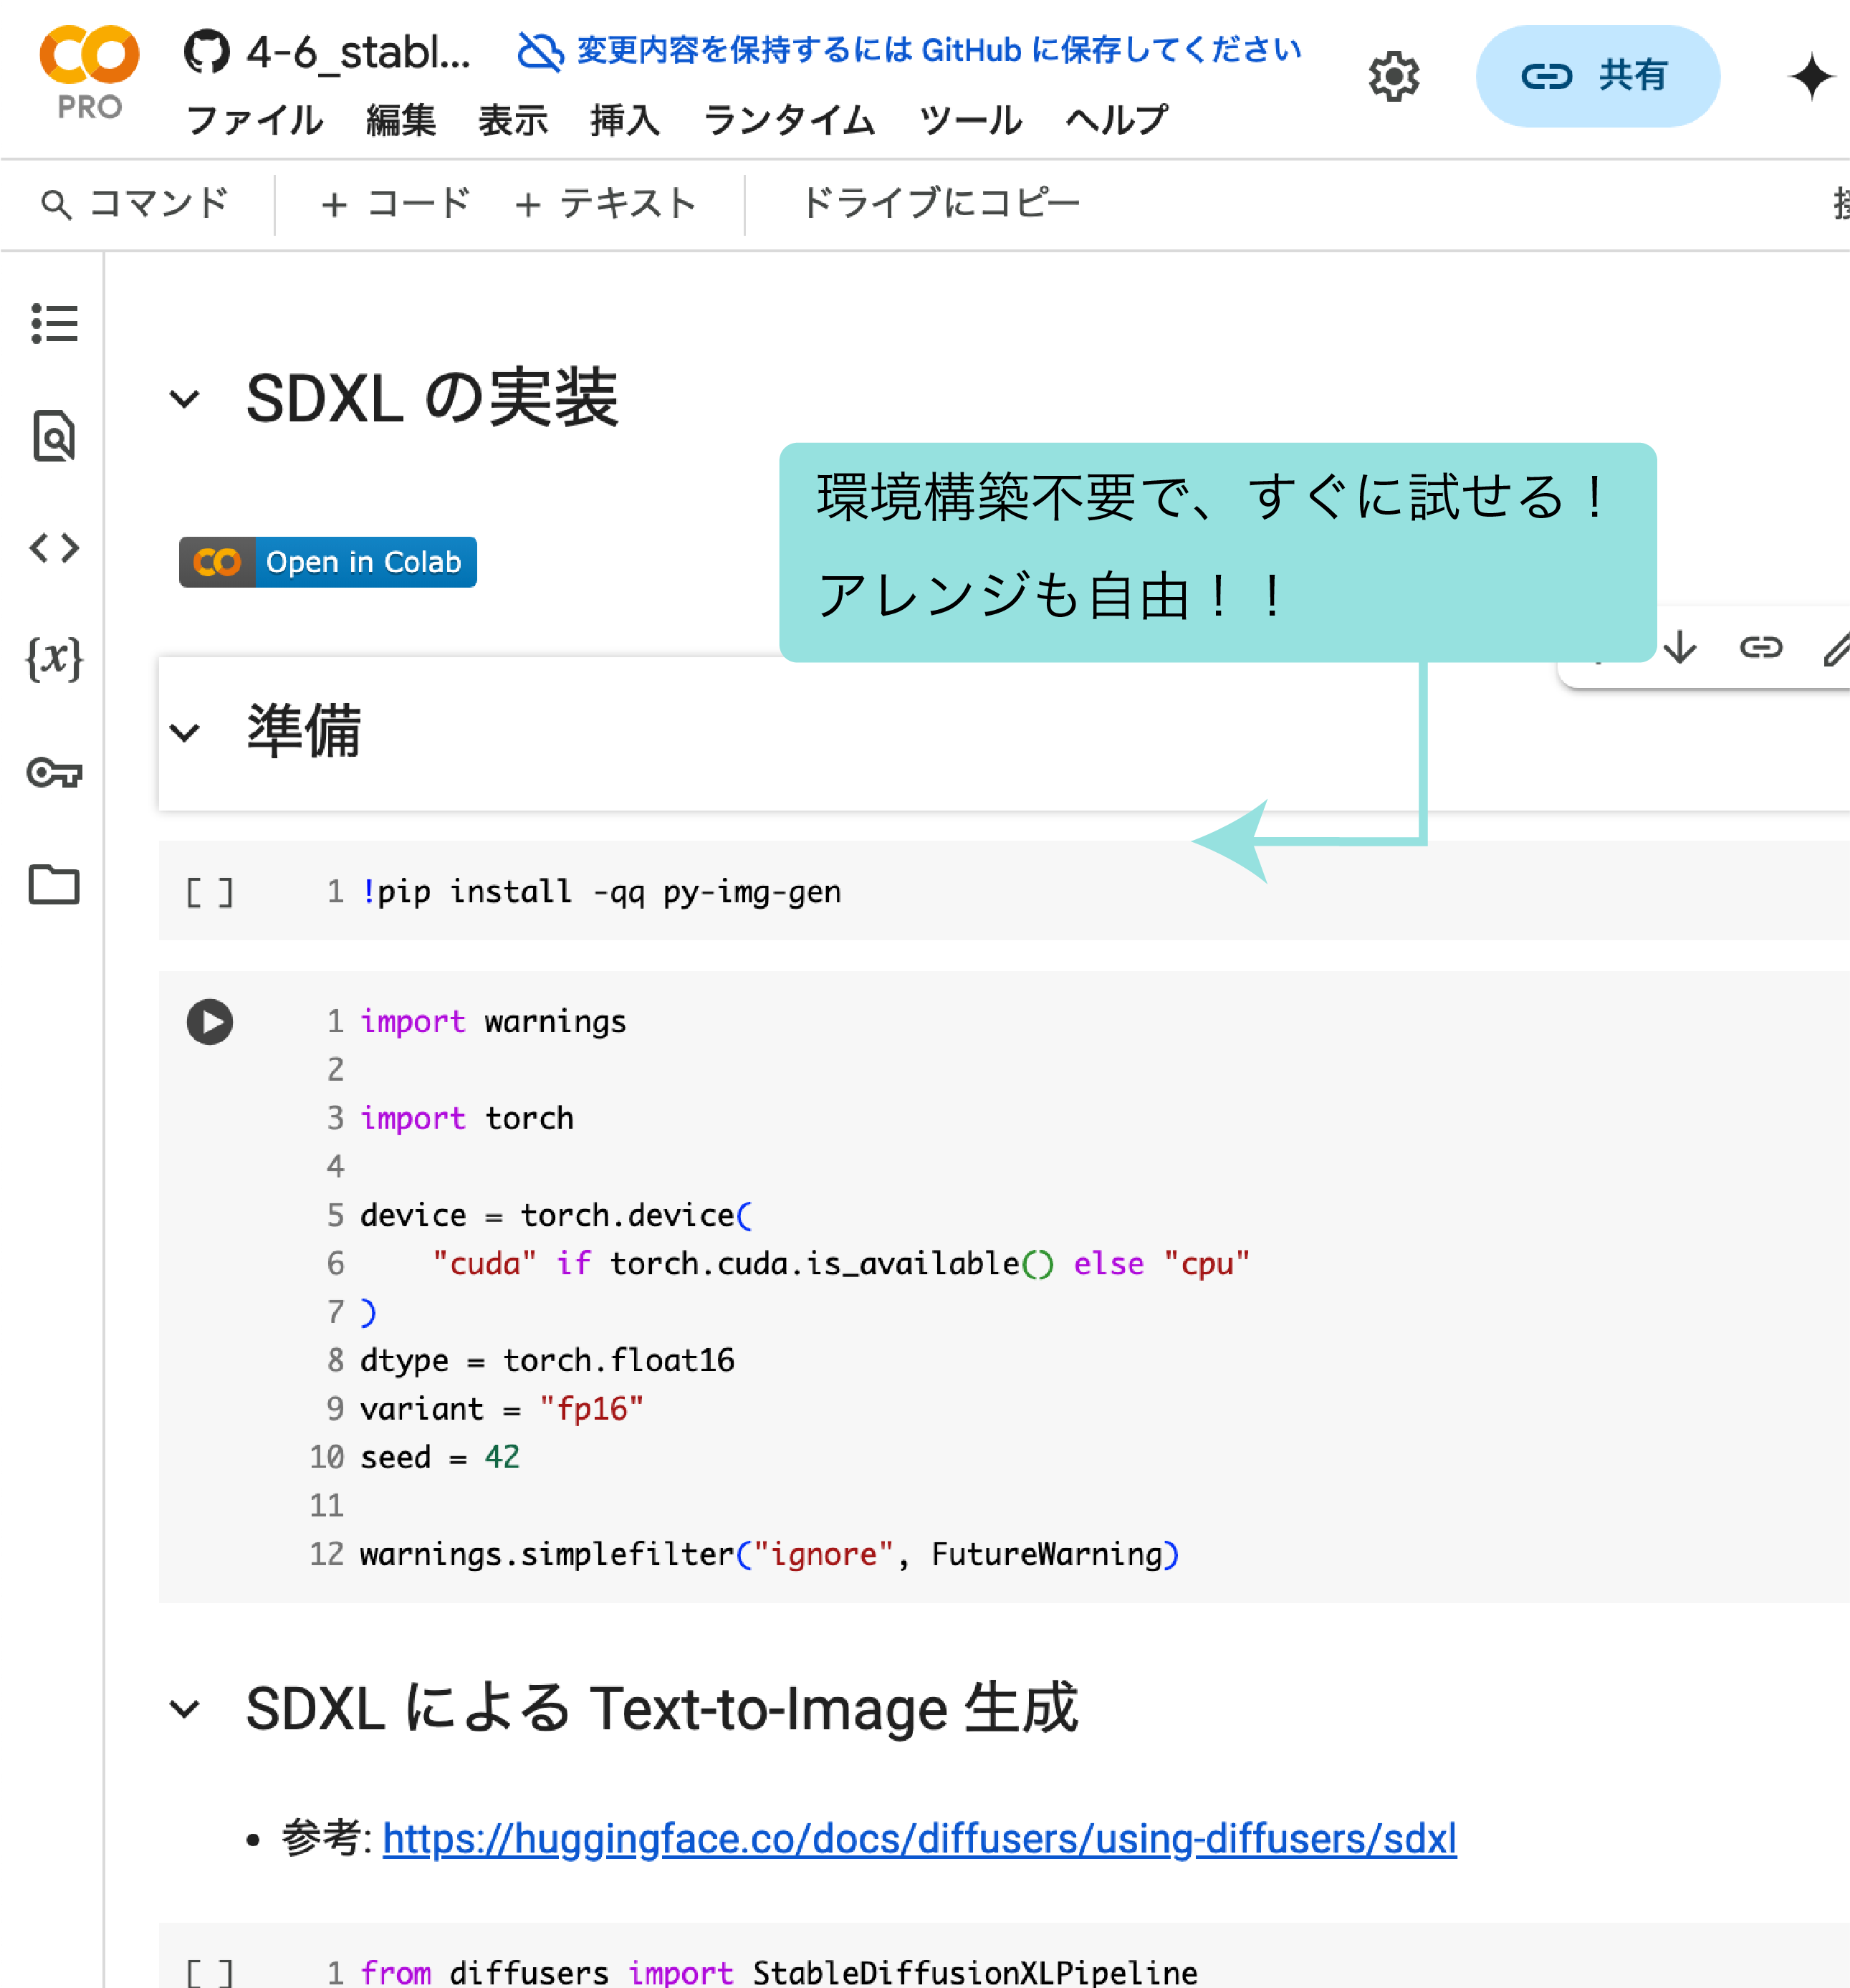Open the ヘルプ menu
The image size is (1850, 1988).
1117,121
